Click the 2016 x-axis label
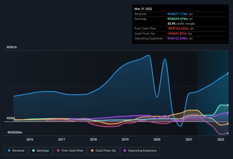The height and width of the screenshot is (159, 233). tap(30, 139)
